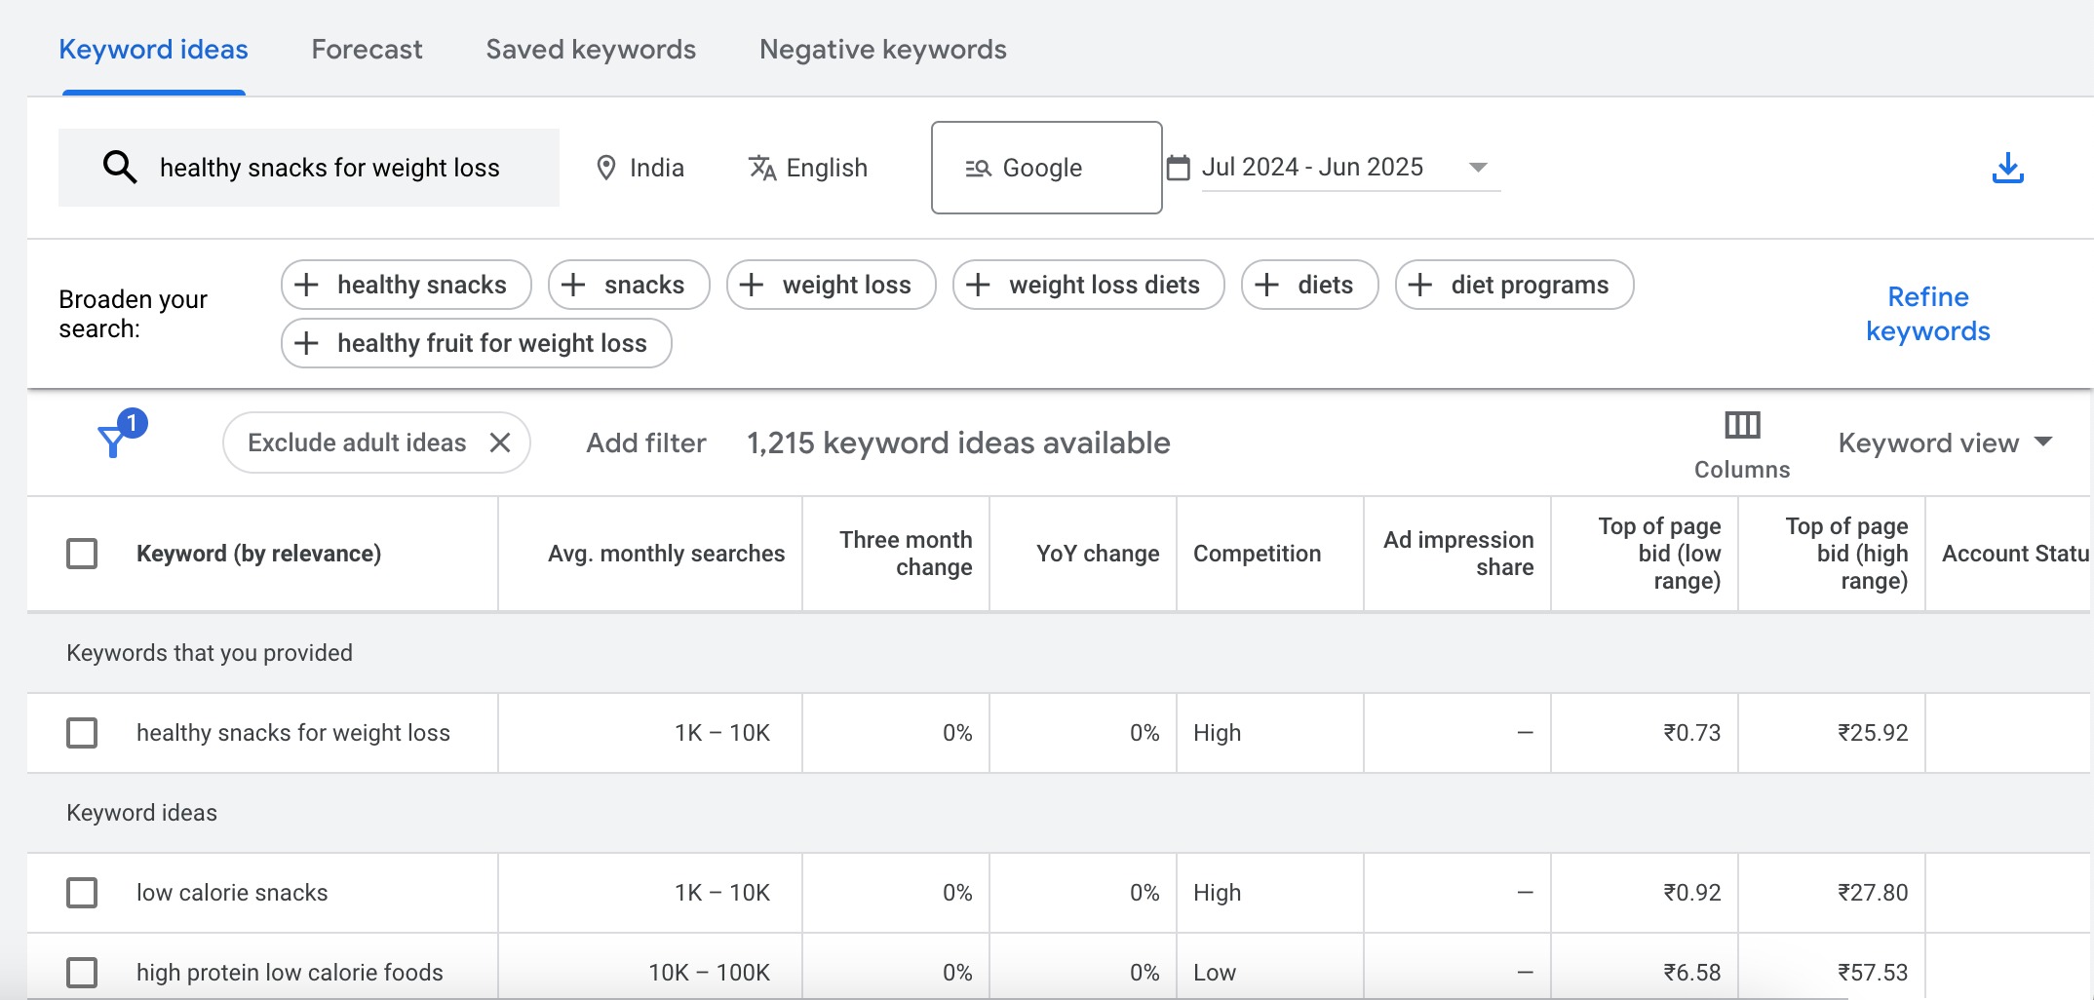Image resolution: width=2094 pixels, height=1000 pixels.
Task: Click the Google network selector box
Action: click(1046, 168)
